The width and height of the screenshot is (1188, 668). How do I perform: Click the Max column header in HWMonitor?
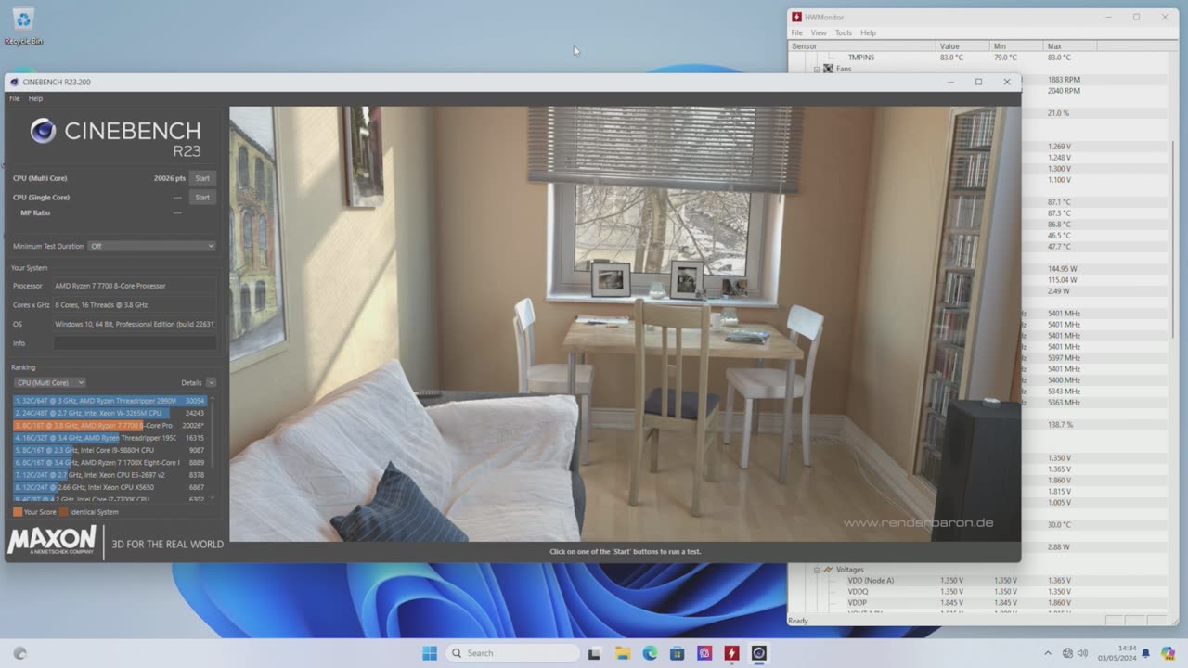[1070, 45]
